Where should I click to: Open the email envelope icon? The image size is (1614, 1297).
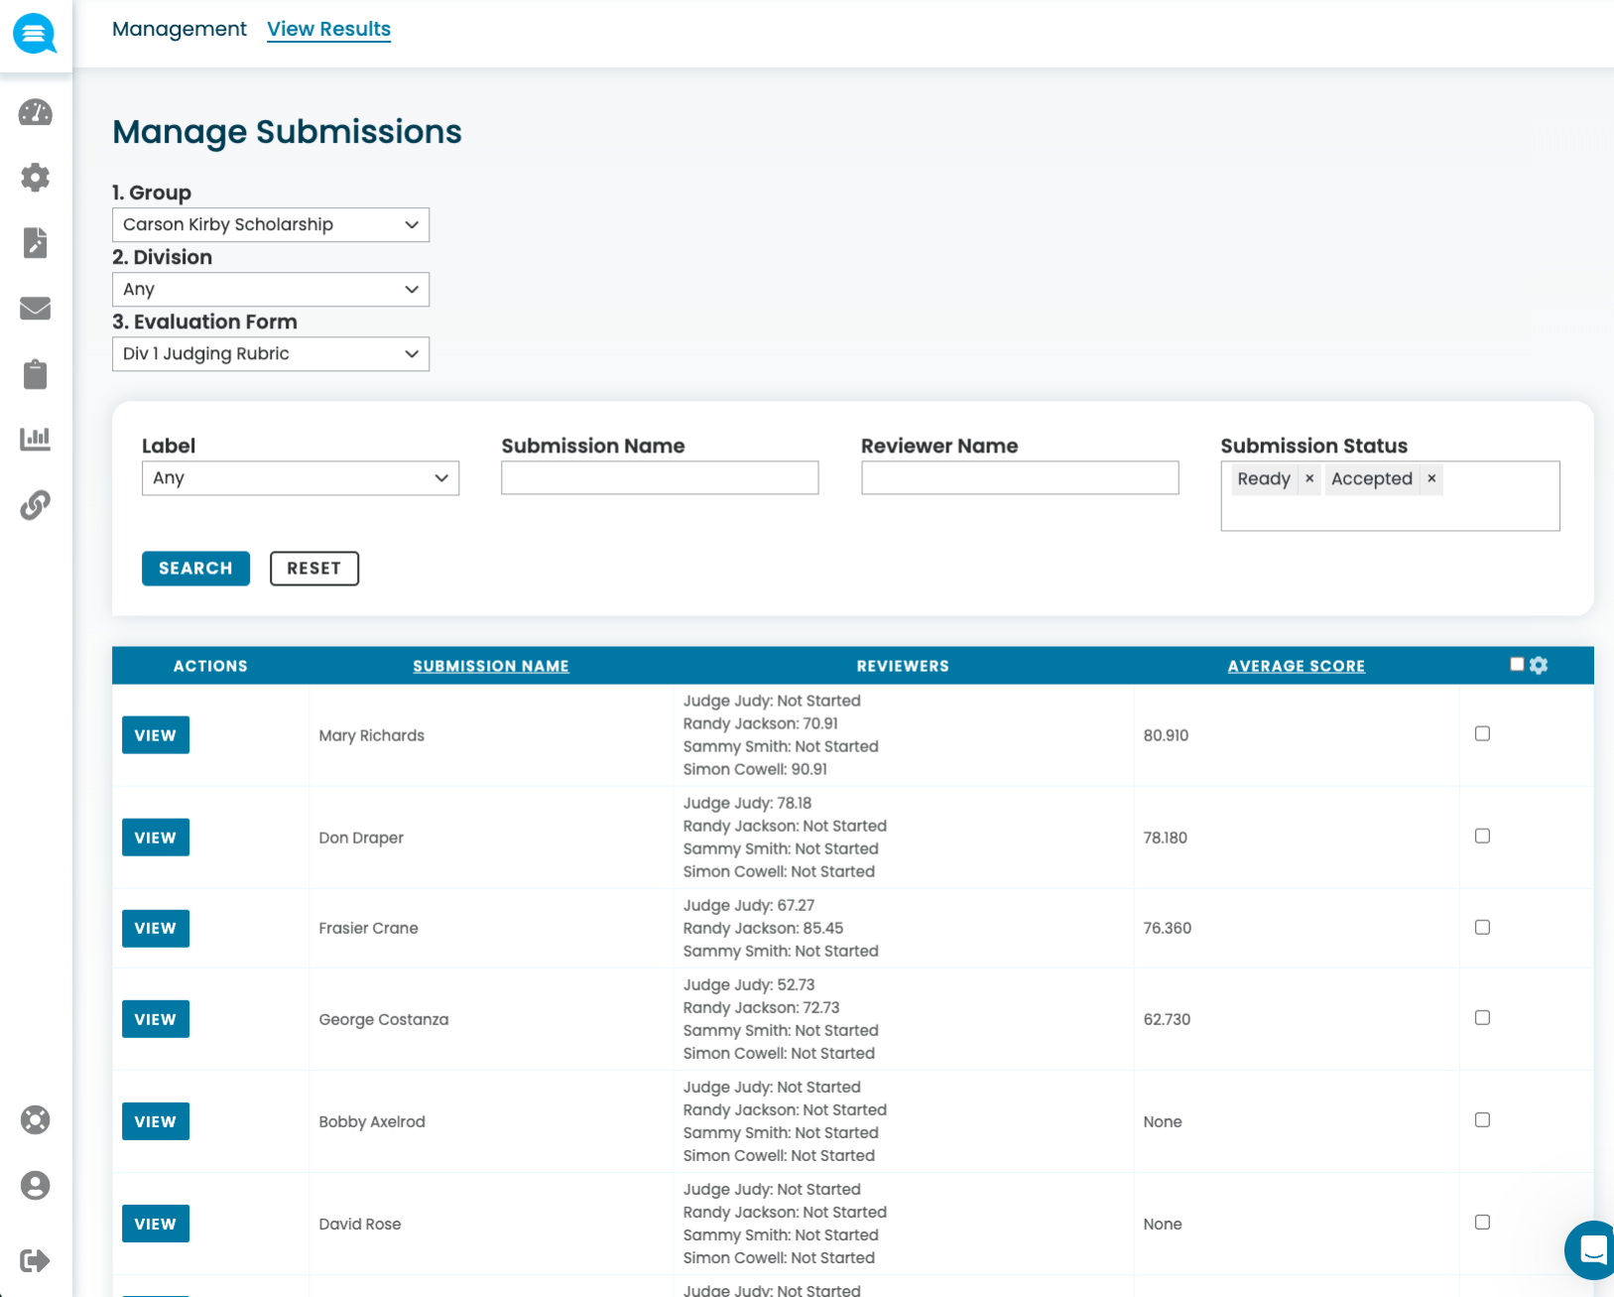click(x=35, y=309)
